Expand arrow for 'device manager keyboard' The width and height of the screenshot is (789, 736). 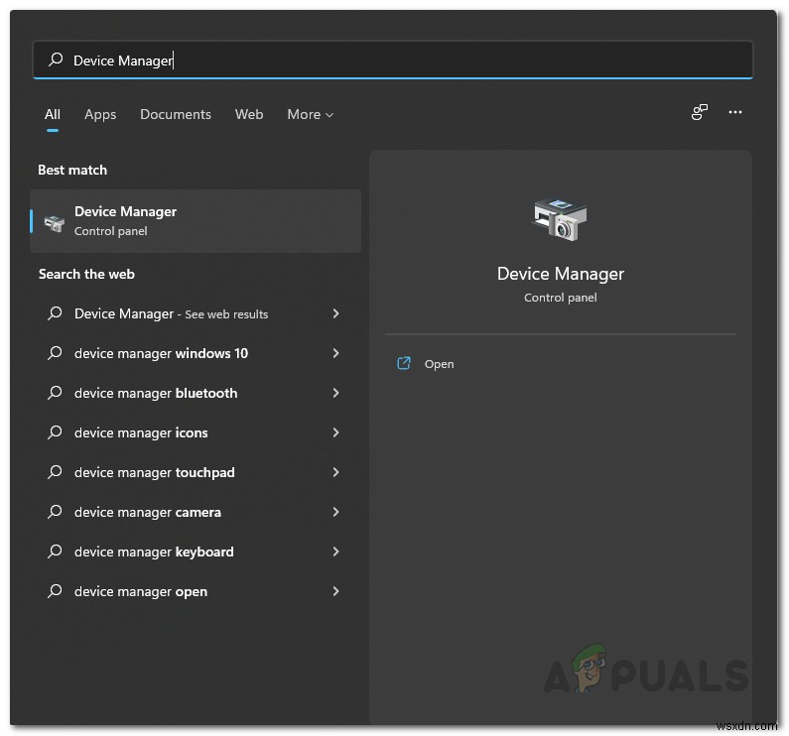[x=335, y=552]
